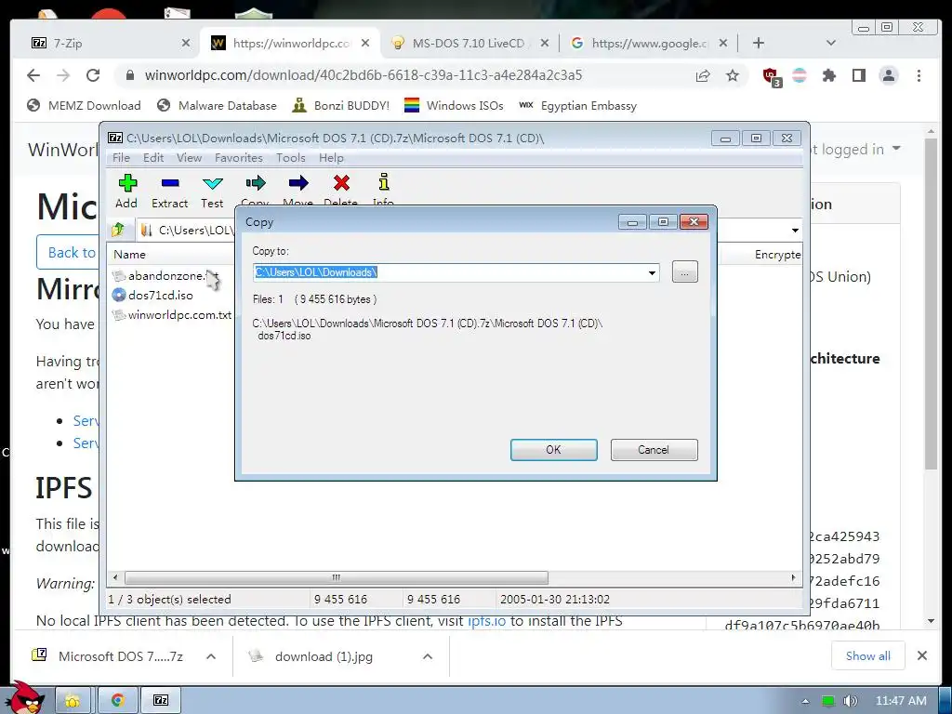Open the Start button with bird icon
The width and height of the screenshot is (952, 714).
point(27,697)
